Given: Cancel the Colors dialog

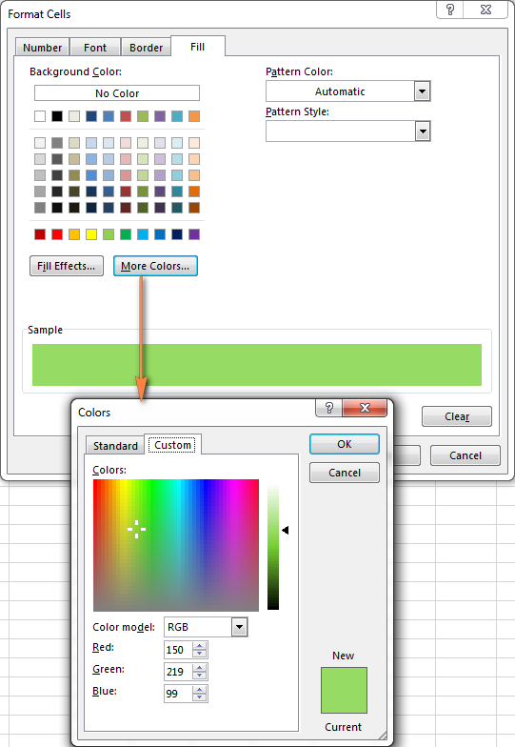Looking at the screenshot, I should click(x=345, y=473).
